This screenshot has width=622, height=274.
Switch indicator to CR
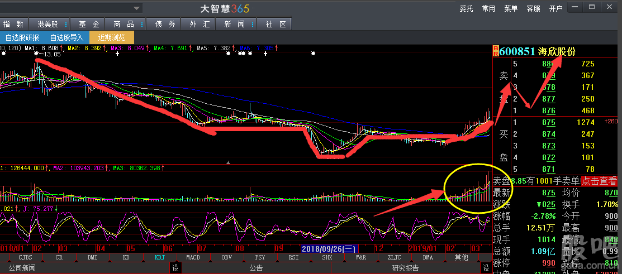(59, 257)
